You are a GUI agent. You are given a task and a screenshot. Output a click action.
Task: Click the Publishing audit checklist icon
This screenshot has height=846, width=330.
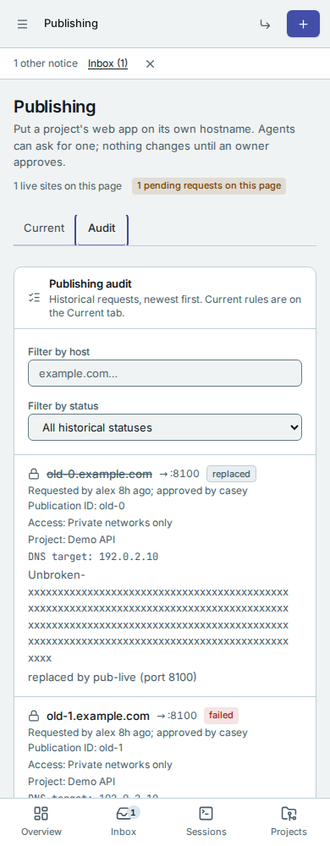click(x=35, y=298)
